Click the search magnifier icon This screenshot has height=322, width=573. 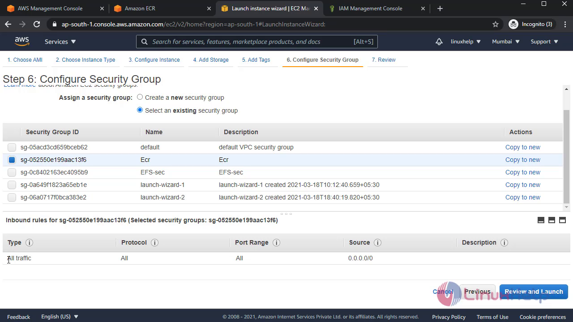144,42
